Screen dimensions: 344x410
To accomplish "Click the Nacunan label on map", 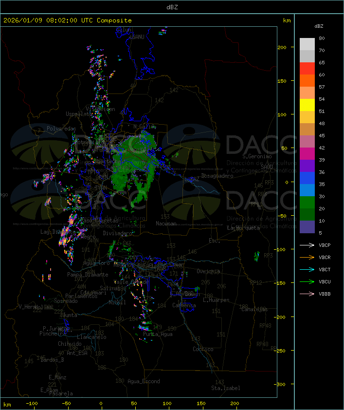I will pos(166,224).
